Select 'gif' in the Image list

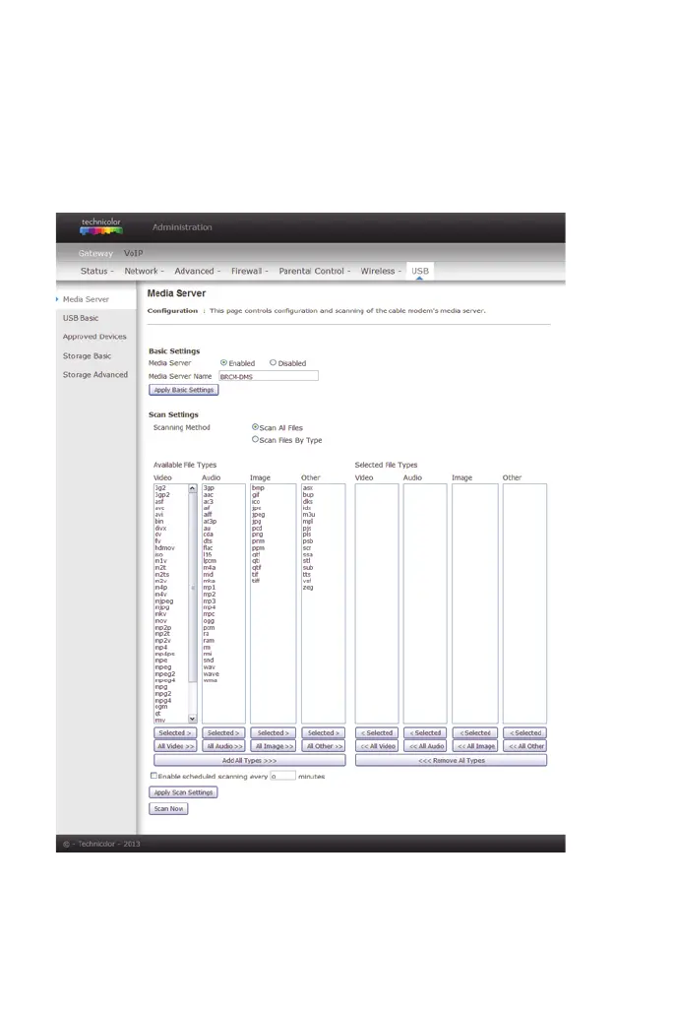(x=255, y=495)
